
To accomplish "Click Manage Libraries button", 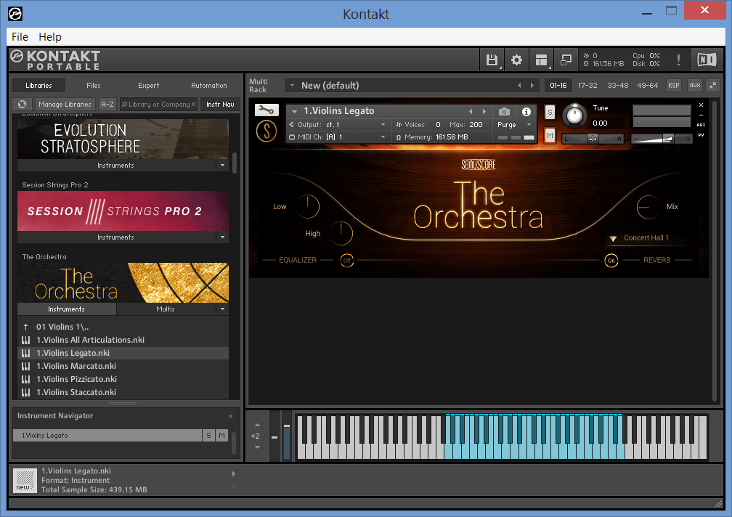I will 65,104.
